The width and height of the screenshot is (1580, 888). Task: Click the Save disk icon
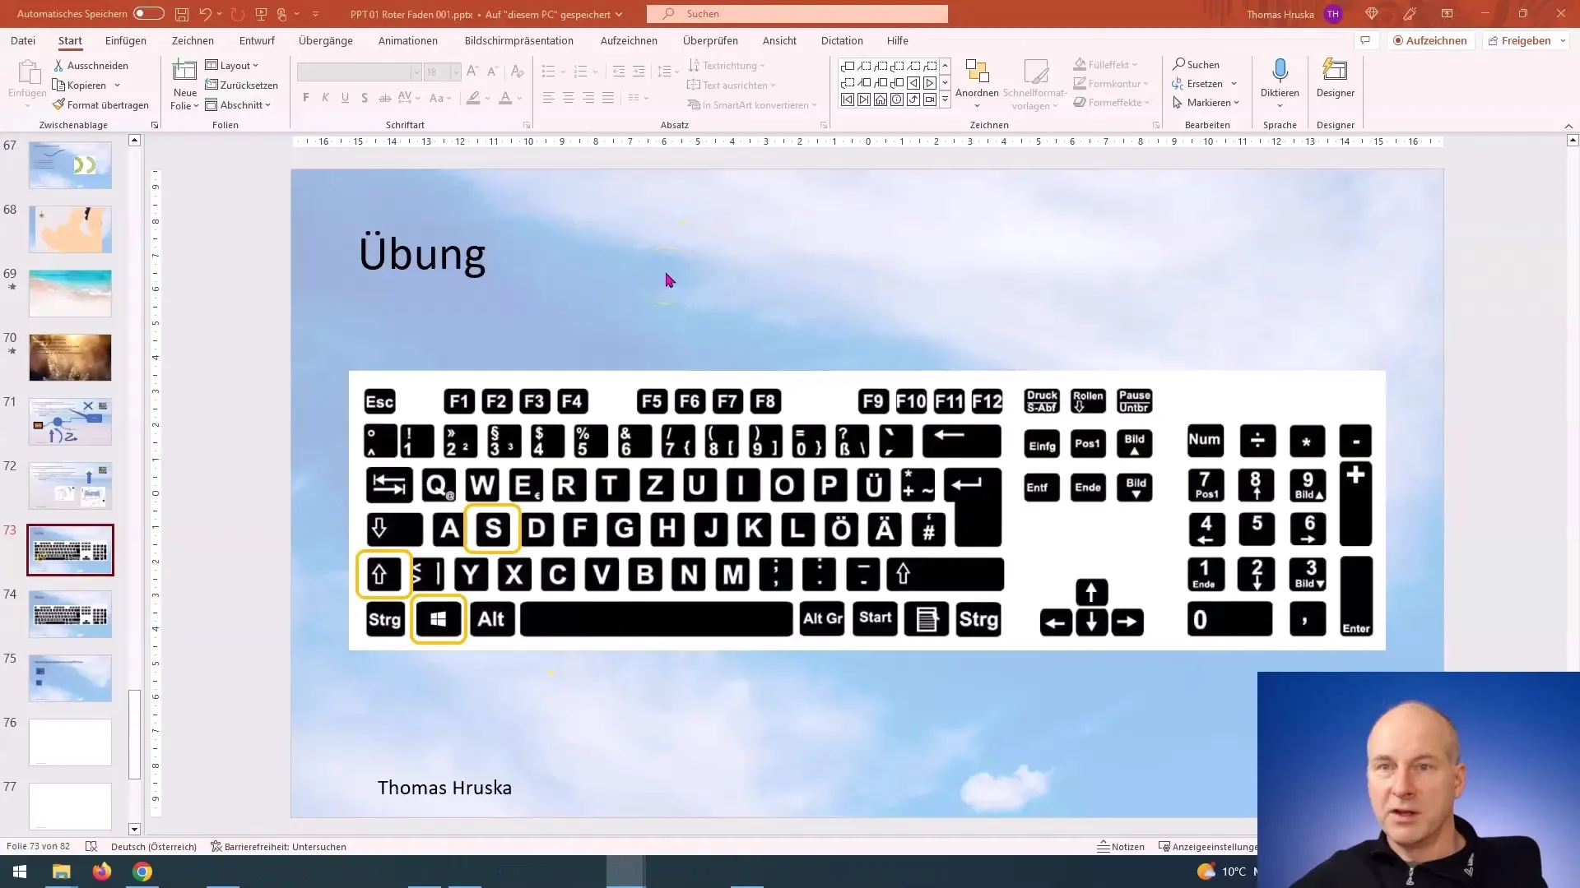(181, 14)
